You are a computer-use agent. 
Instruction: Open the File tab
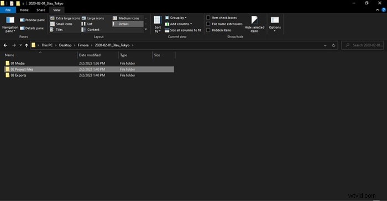tap(8, 10)
